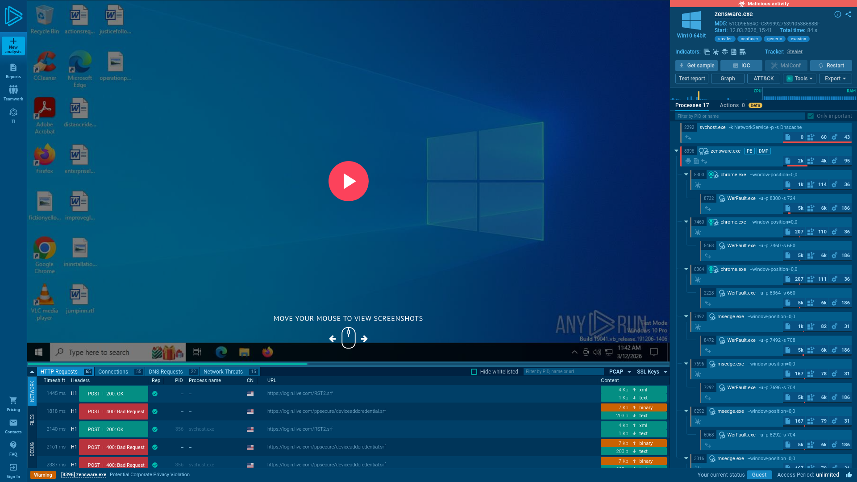
Task: Select the Get sample download button
Action: point(696,65)
